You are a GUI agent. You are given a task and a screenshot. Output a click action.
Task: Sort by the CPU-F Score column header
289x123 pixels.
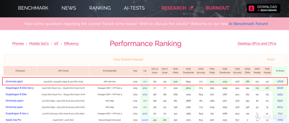coord(165,71)
